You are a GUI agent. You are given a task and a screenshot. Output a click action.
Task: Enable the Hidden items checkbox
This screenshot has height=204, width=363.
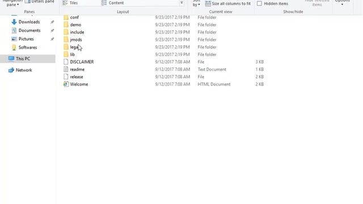[x=259, y=3]
